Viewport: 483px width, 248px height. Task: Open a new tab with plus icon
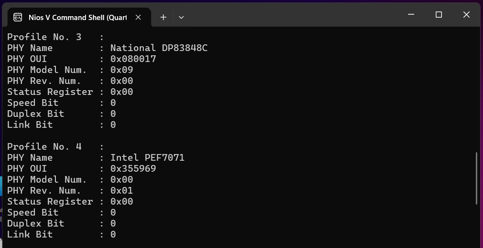(x=163, y=17)
